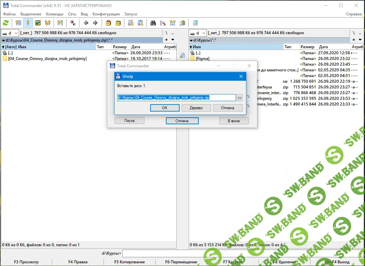Click the Notepad icon in toolbar
365x266 pixels.
pyautogui.click(x=195, y=23)
